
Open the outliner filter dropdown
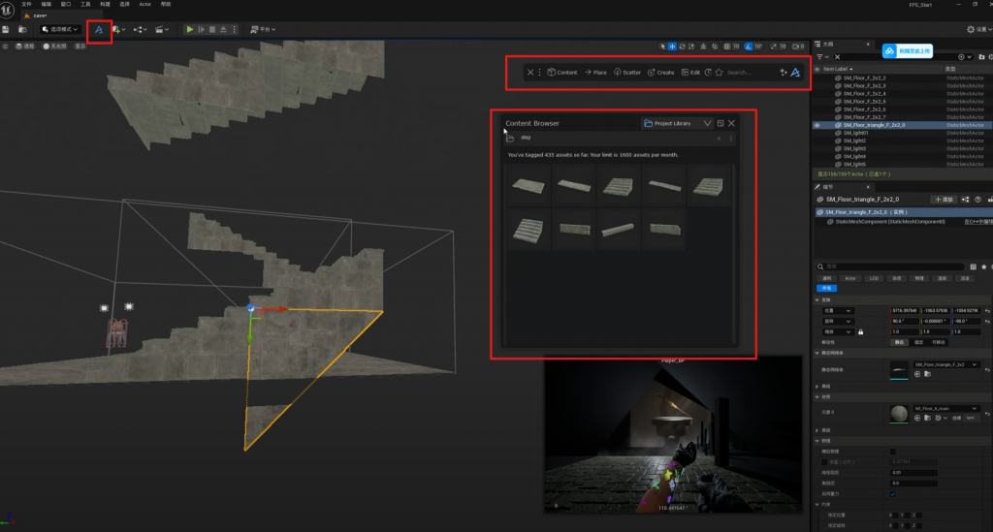[x=822, y=57]
